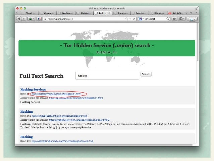214x161 pixels.
Task: Open Hacking Services direct .onion link
Action: (x=56, y=94)
